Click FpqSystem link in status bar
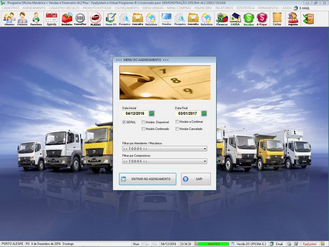 pyautogui.click(x=310, y=244)
